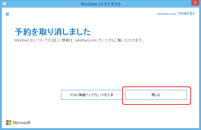Click the Windows logo in title bar
The height and width of the screenshot is (130, 201).
click(x=4, y=4)
